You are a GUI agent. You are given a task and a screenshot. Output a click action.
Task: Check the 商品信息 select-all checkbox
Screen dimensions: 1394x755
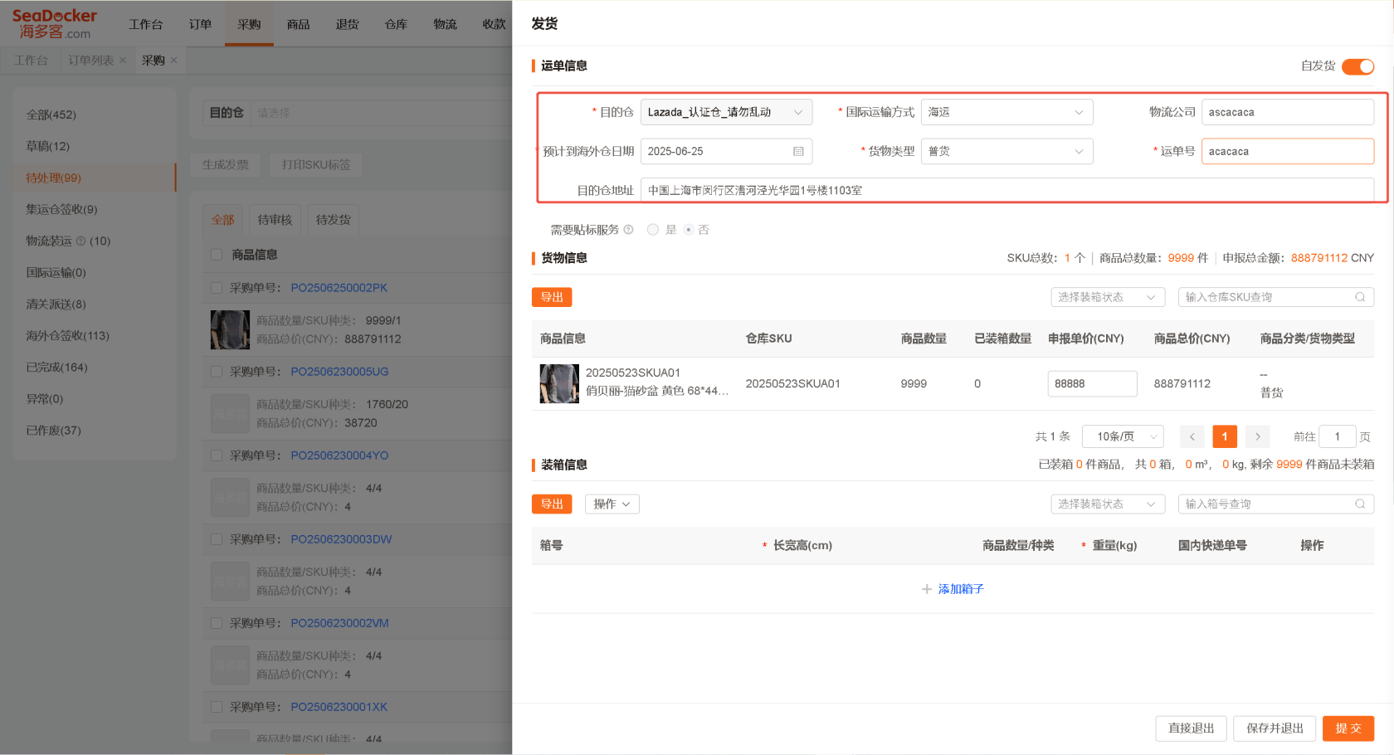click(x=217, y=255)
